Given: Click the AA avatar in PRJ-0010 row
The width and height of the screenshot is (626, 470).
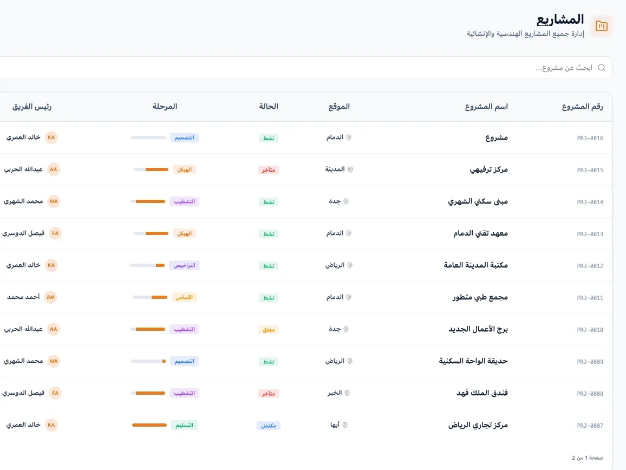Looking at the screenshot, I should (53, 329).
